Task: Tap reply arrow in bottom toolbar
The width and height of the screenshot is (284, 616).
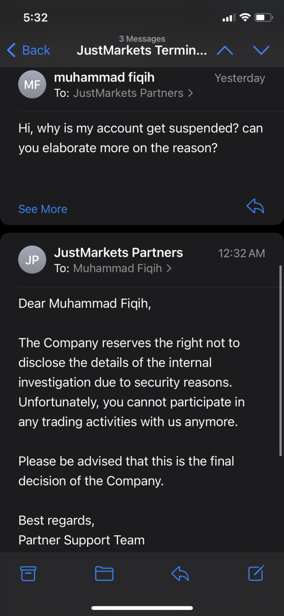Action: pos(180,574)
